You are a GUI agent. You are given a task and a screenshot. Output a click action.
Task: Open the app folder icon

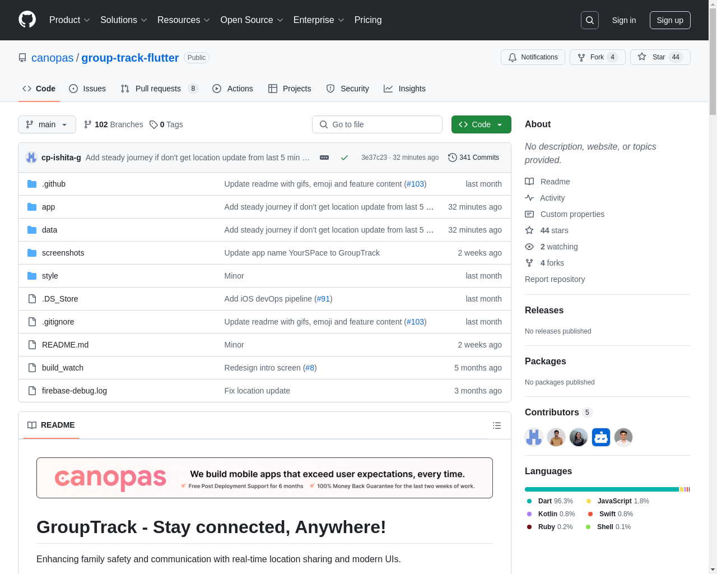pos(32,207)
